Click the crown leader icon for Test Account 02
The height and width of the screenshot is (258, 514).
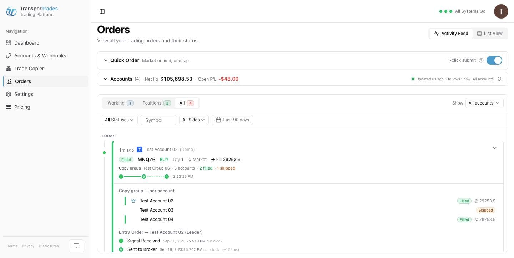pos(133,201)
